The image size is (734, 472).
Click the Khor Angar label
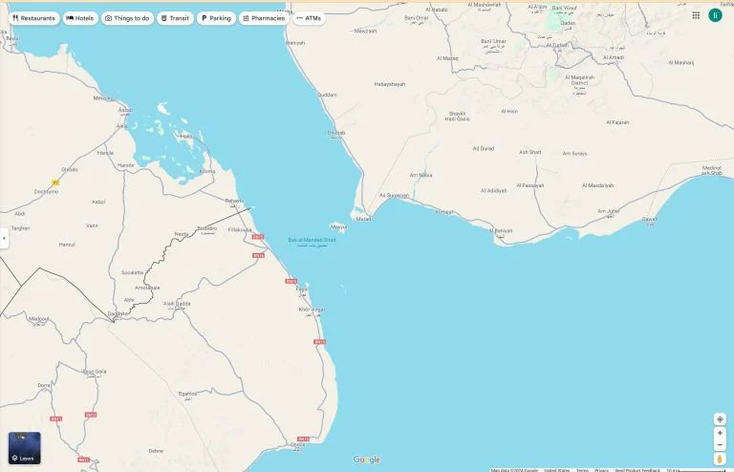(x=312, y=311)
